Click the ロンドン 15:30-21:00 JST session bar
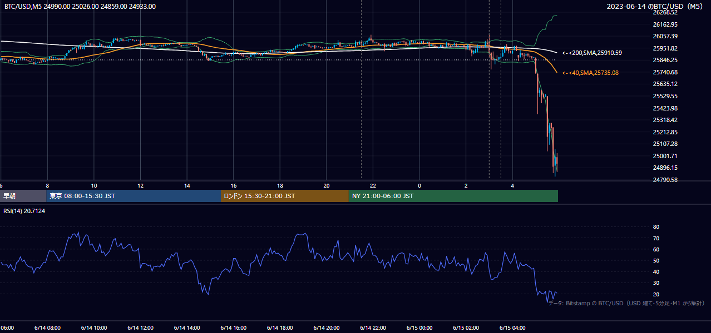 (x=285, y=196)
